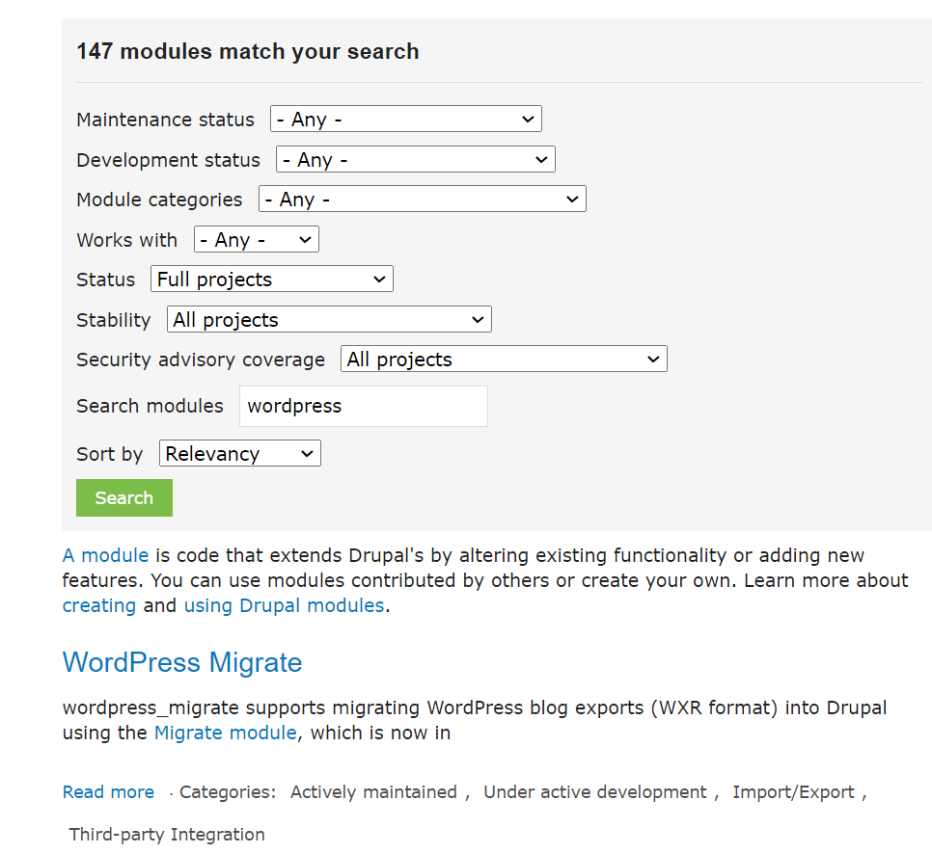The image size is (932, 854).
Task: Select the Under active development category
Action: [595, 791]
